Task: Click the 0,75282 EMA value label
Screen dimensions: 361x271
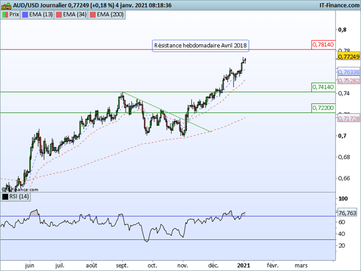Action: click(x=349, y=81)
